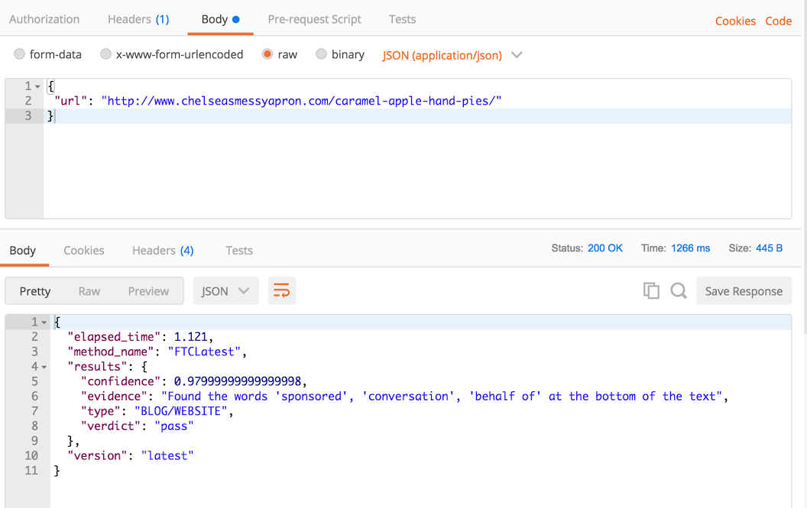Click line number 2 in request editor gutter
807x508 pixels.
[28, 101]
